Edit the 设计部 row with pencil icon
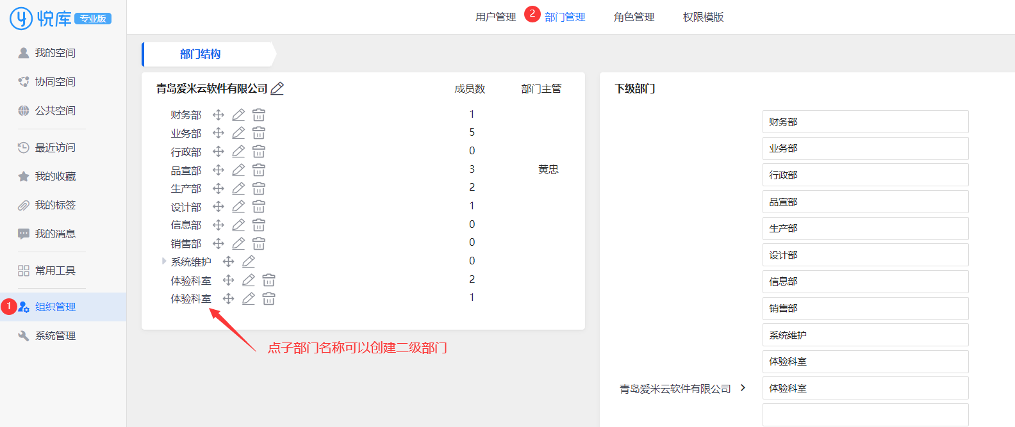Image resolution: width=1015 pixels, height=427 pixels. pos(238,207)
